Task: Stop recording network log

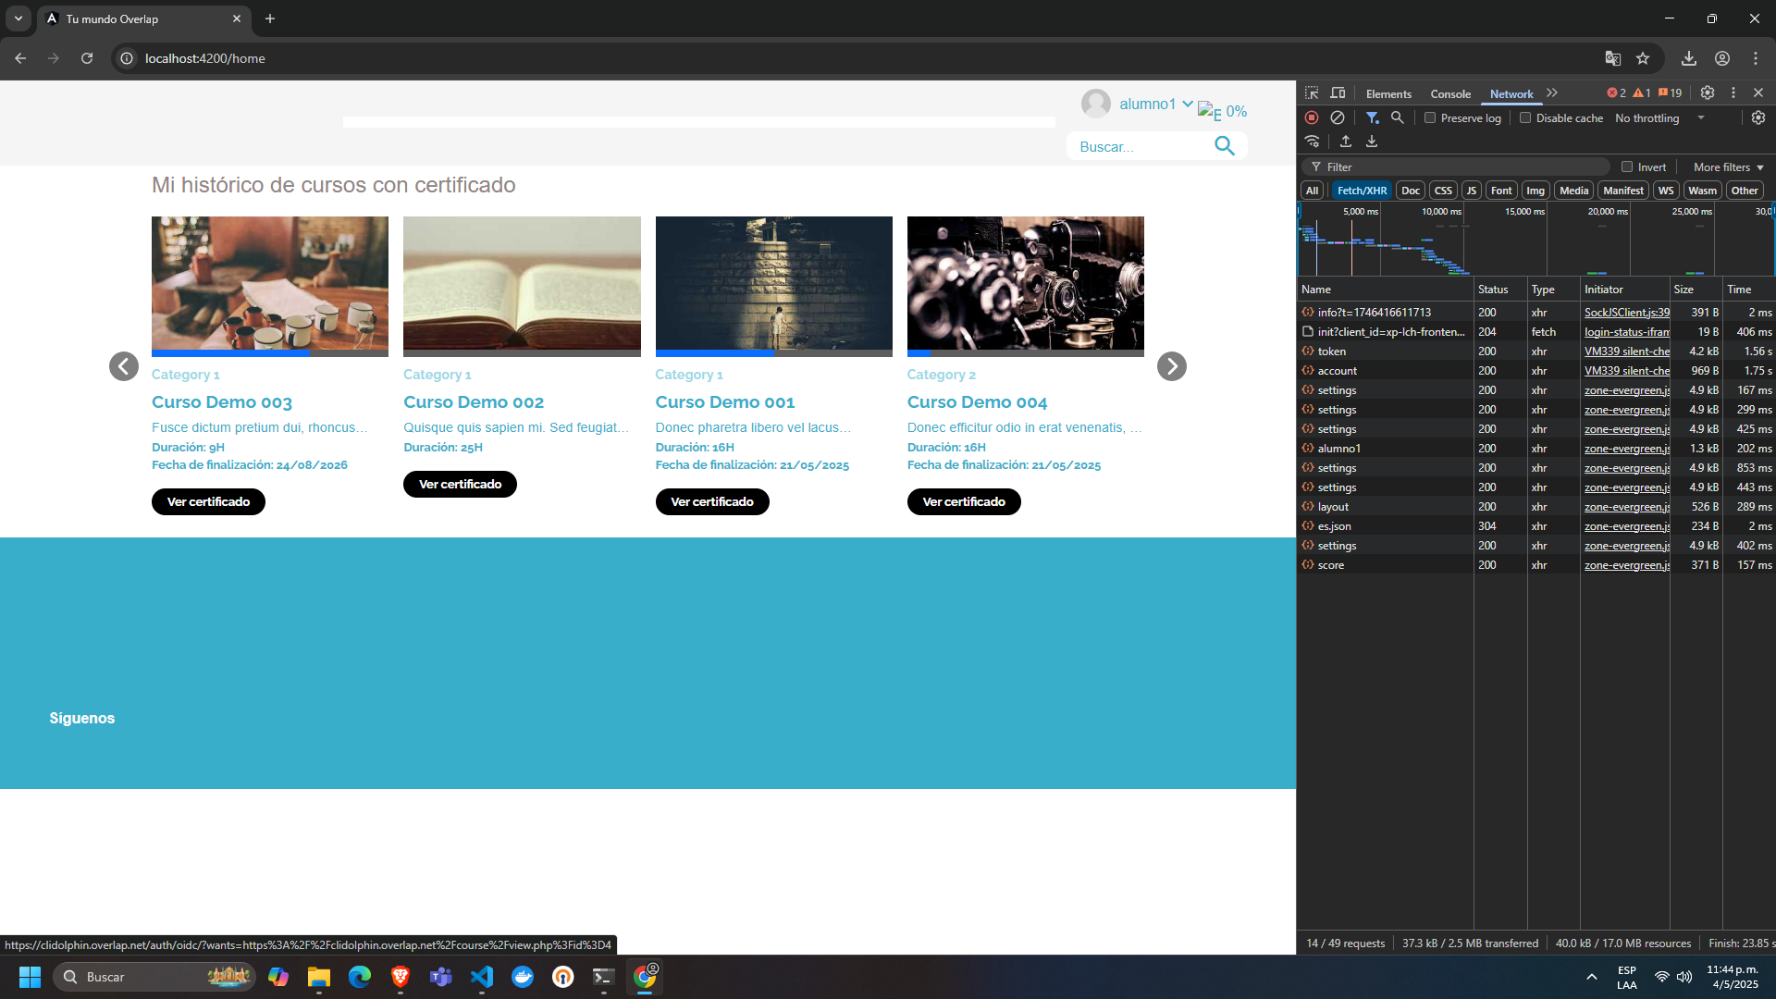Action: pos(1312,118)
